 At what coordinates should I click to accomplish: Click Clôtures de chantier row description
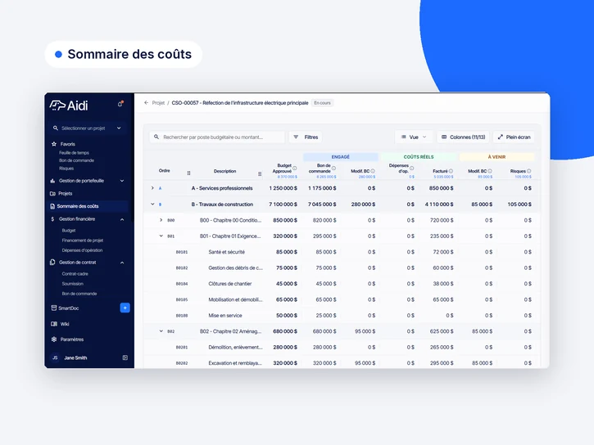coord(230,284)
